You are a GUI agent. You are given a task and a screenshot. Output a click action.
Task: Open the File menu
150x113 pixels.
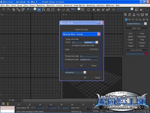point(2,5)
